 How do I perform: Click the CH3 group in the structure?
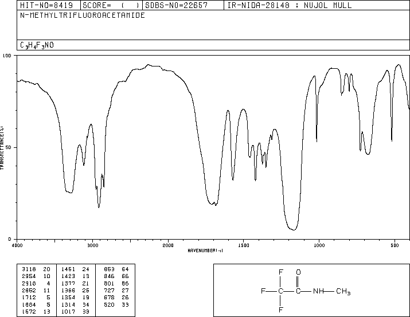click(343, 291)
